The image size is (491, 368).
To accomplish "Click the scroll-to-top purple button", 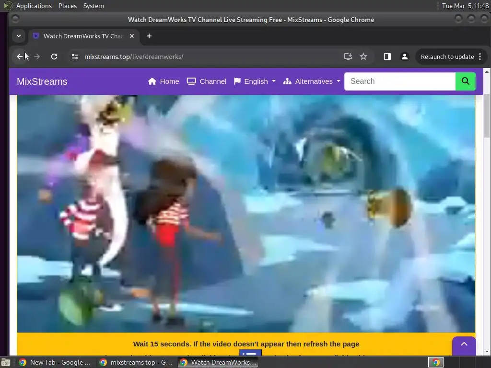I will click(x=464, y=344).
